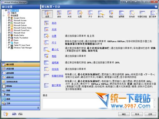Open the 关闭 (Closing) toolbar icon
This screenshot has width=159, height=119.
pyautogui.click(x=70, y=14)
